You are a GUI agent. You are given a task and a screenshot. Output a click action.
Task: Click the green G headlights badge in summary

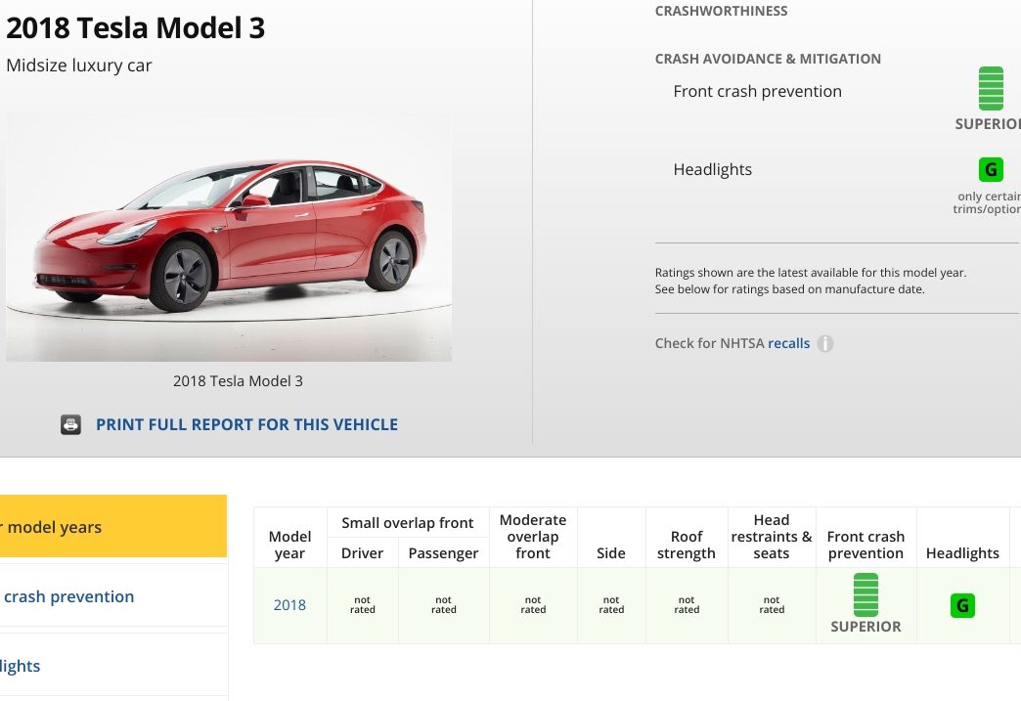point(991,170)
